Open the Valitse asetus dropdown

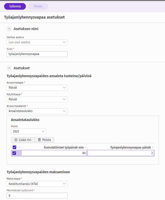pyautogui.click(x=37, y=42)
